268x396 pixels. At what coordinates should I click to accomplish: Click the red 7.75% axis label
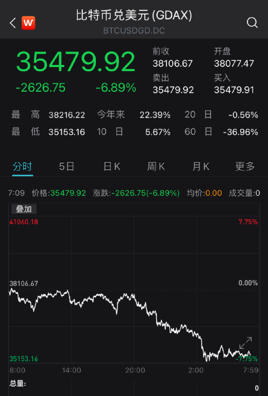tap(248, 222)
